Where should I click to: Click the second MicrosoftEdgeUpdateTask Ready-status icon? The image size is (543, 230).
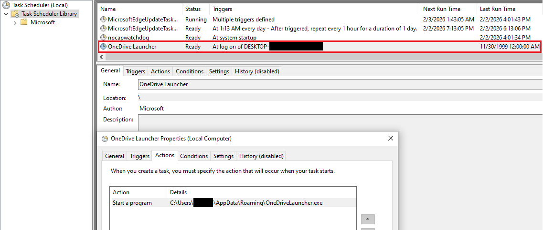point(104,29)
